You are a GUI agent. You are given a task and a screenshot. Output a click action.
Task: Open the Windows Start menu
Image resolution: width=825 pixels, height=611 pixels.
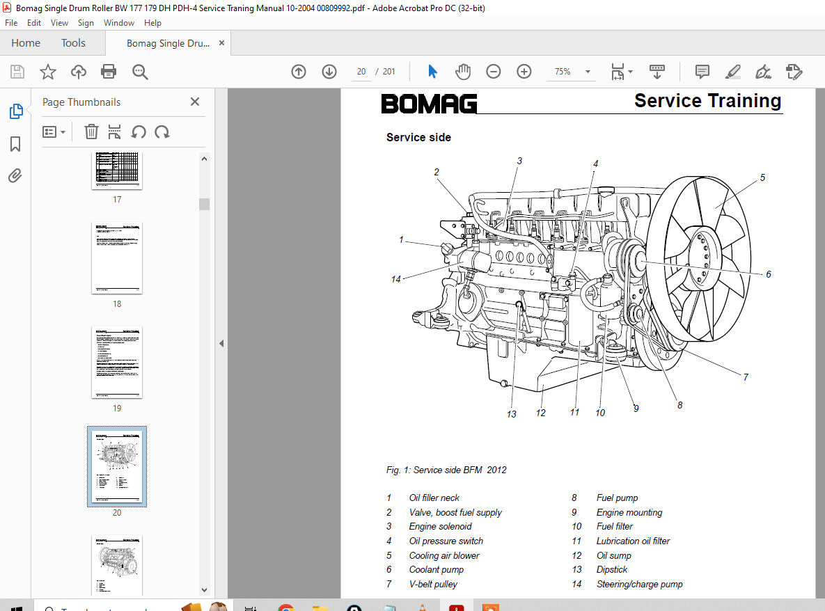[16, 608]
